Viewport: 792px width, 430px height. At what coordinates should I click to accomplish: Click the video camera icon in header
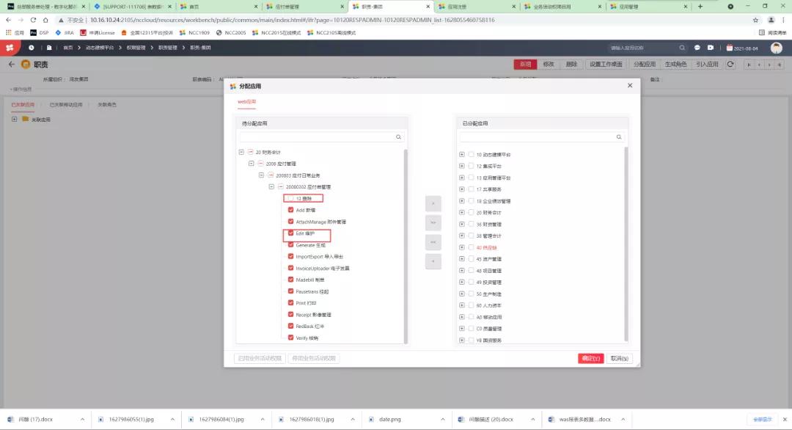(711, 48)
